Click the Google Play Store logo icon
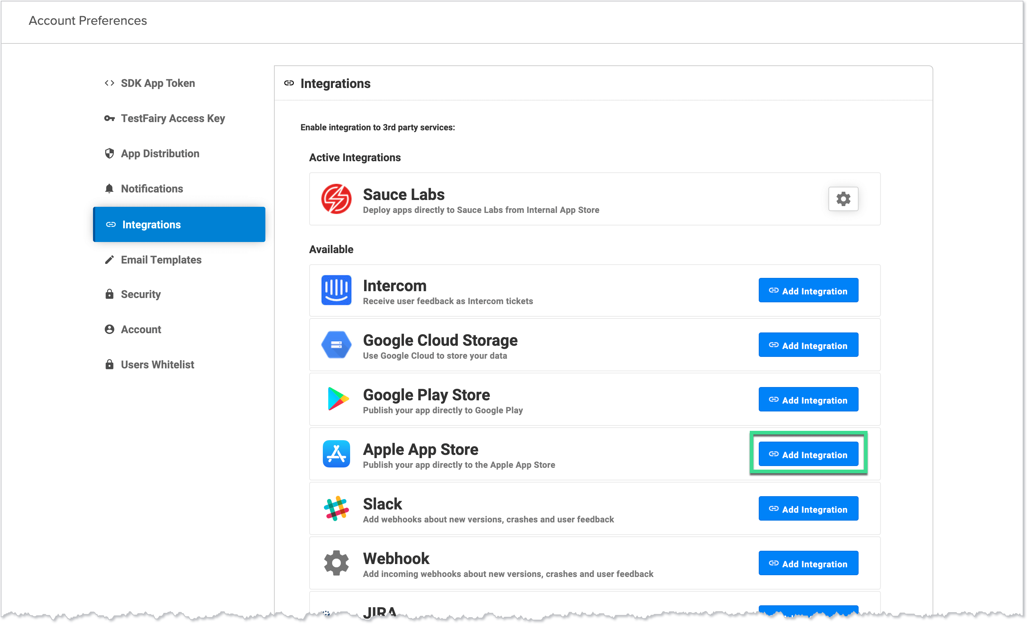The image size is (1027, 624). [x=338, y=399]
